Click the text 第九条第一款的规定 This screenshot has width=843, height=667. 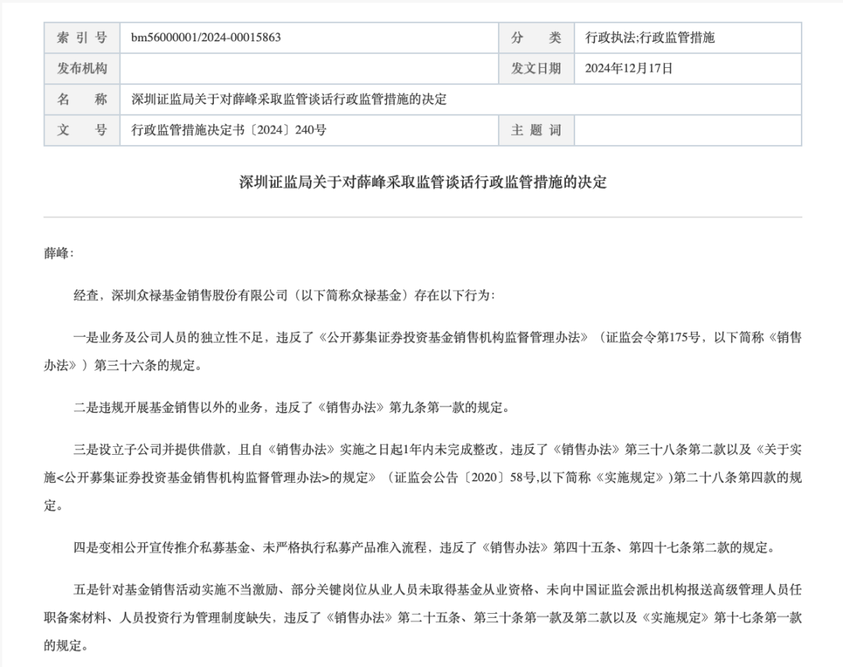[x=445, y=407]
